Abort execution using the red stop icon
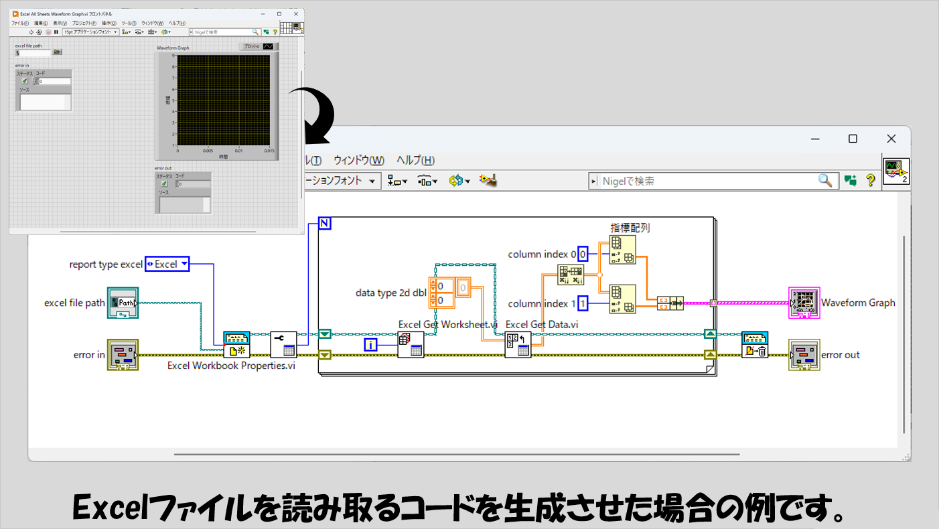 [x=48, y=31]
